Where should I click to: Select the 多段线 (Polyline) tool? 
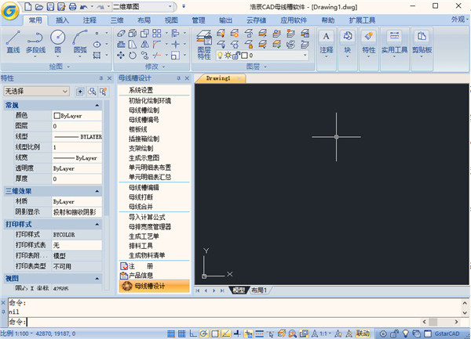coord(36,40)
